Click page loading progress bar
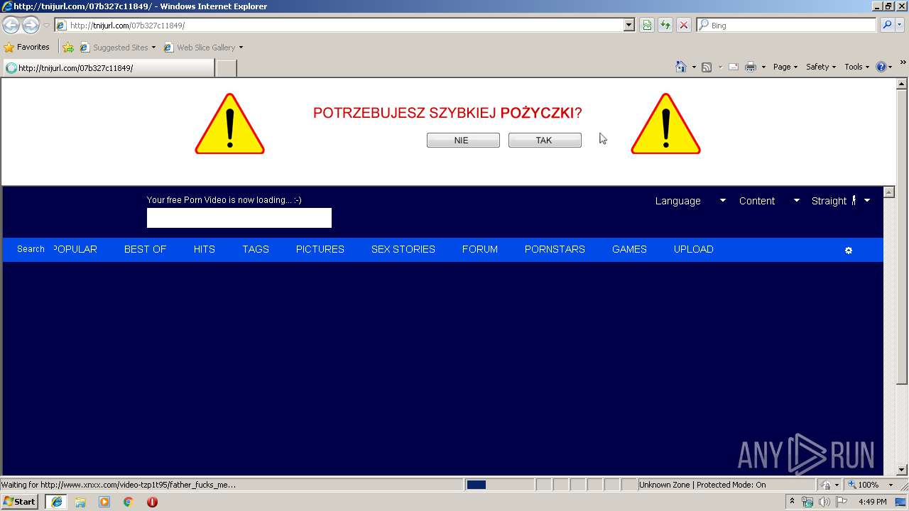This screenshot has height=511, width=909. [x=499, y=485]
